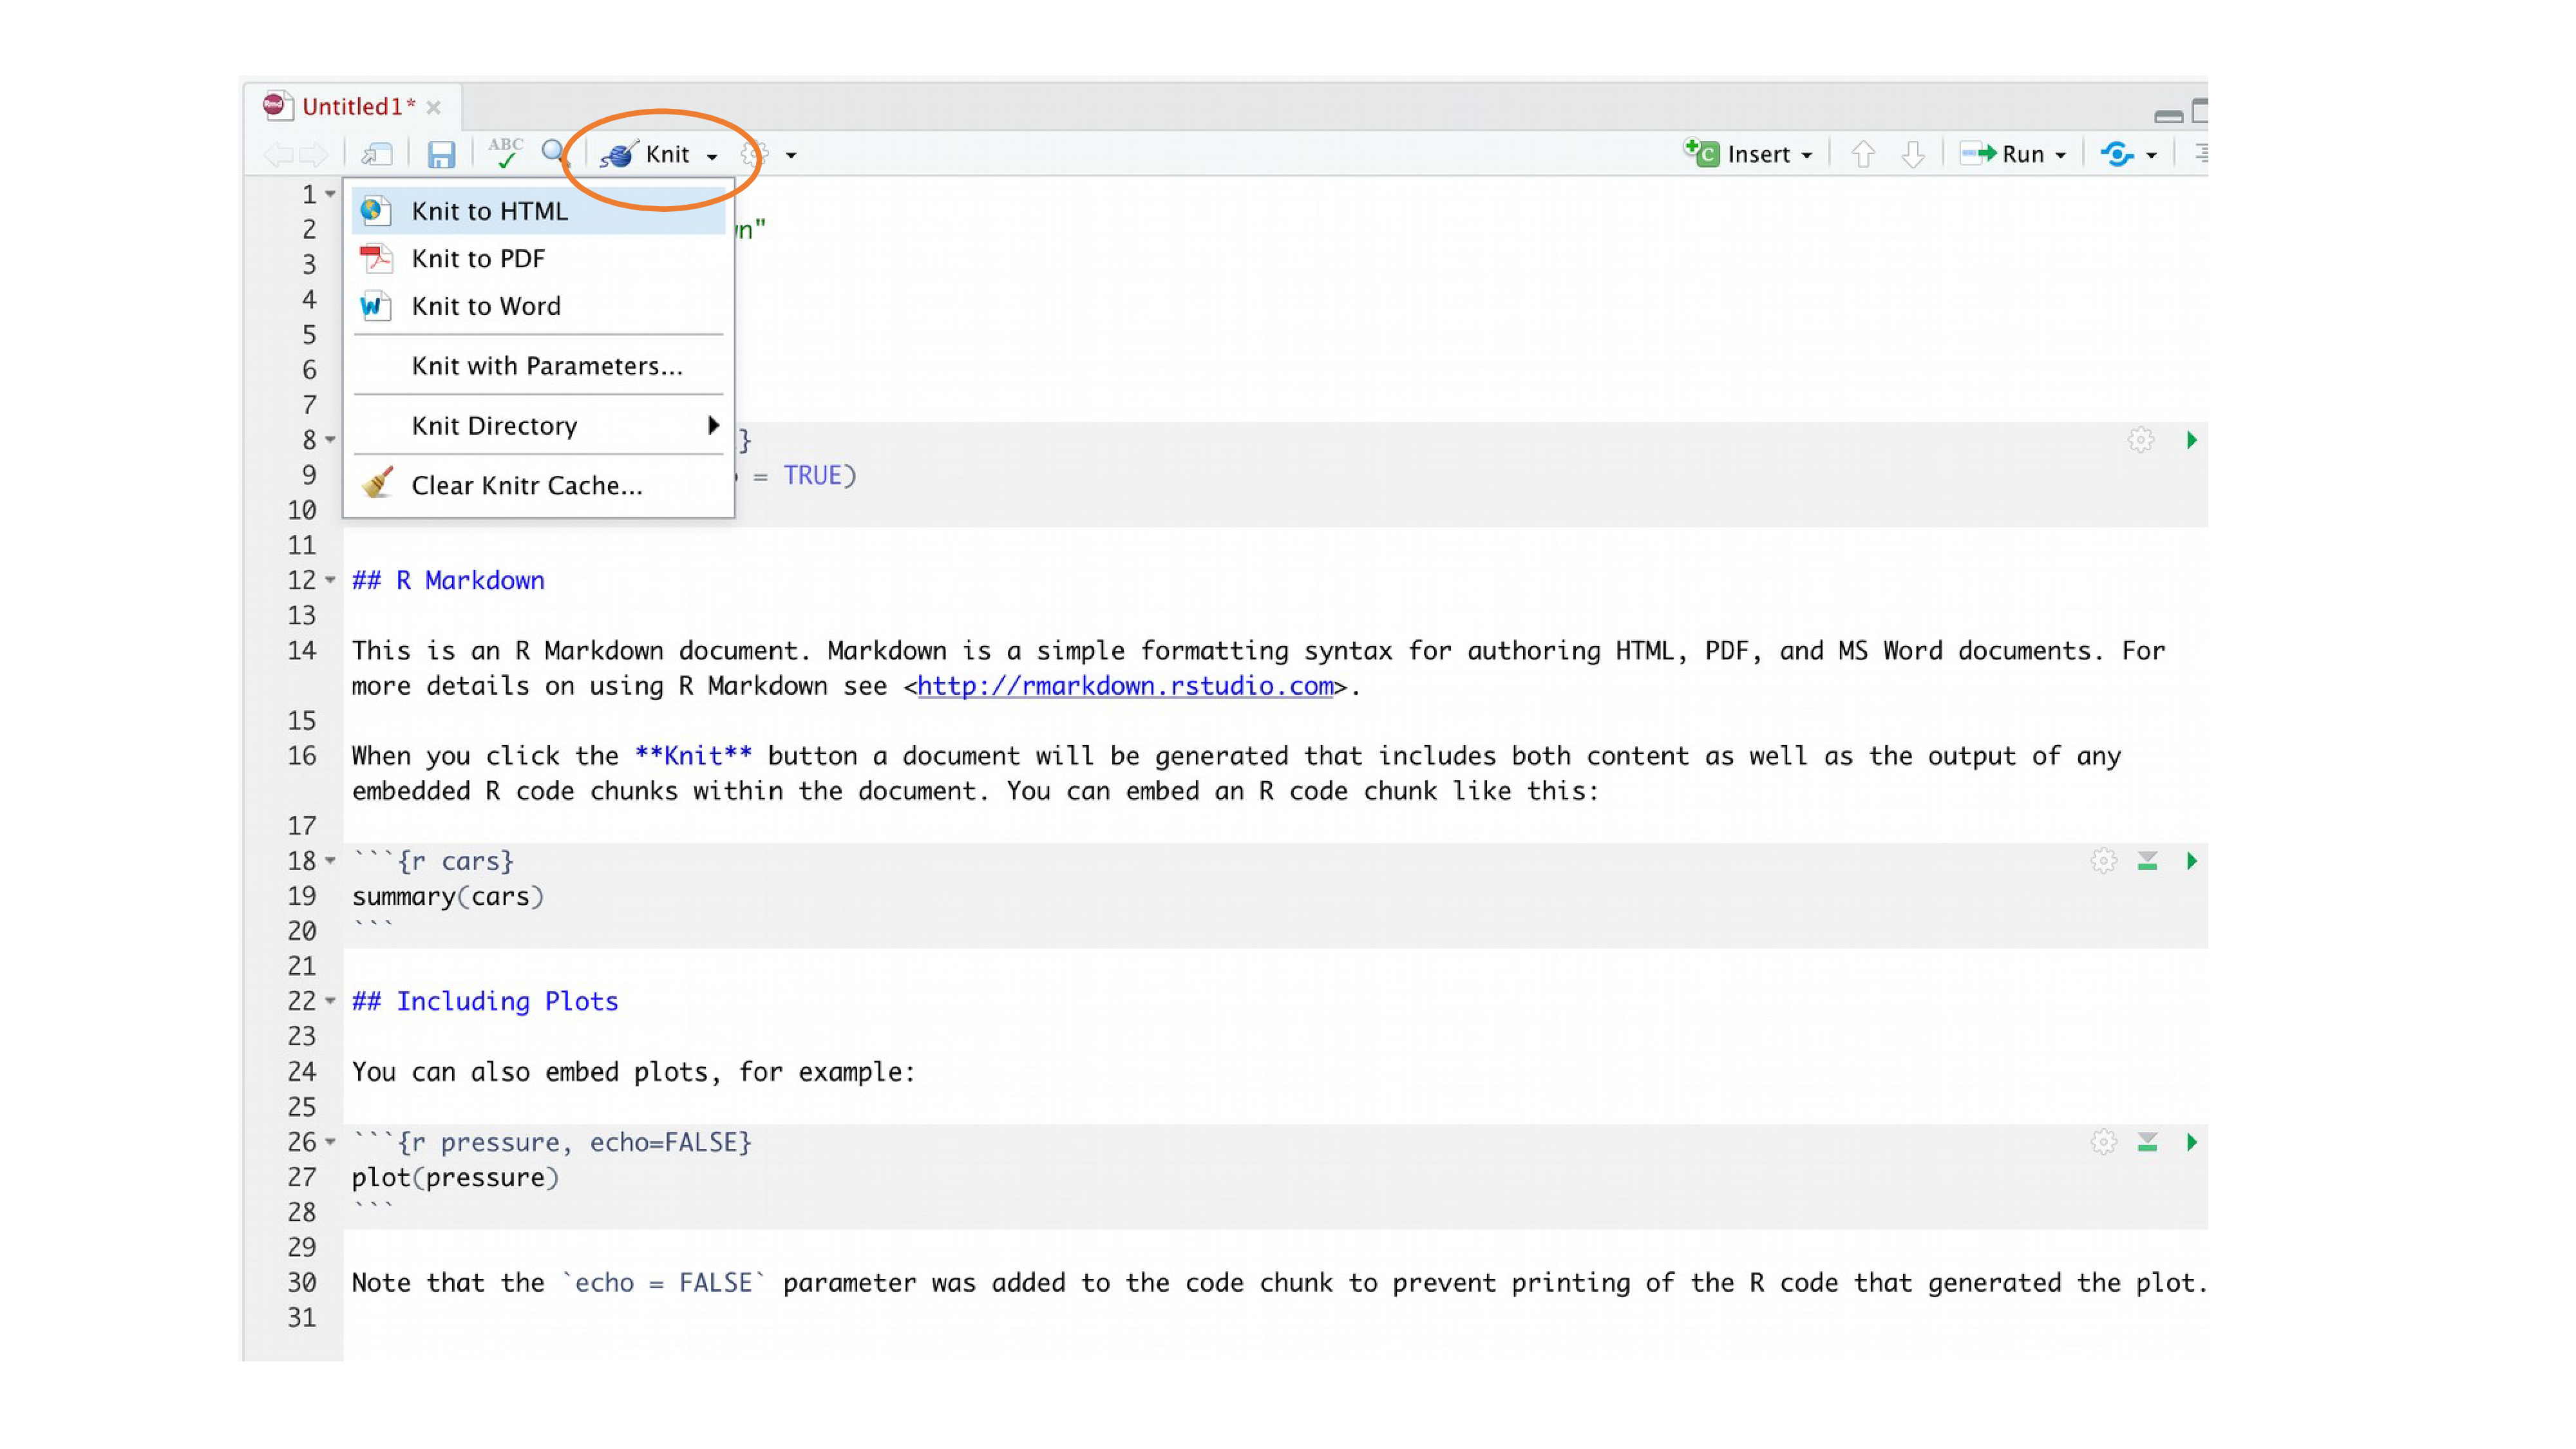This screenshot has height=1449, width=2576.
Task: Place cursor on 'plot(pressure)' line
Action: click(455, 1177)
